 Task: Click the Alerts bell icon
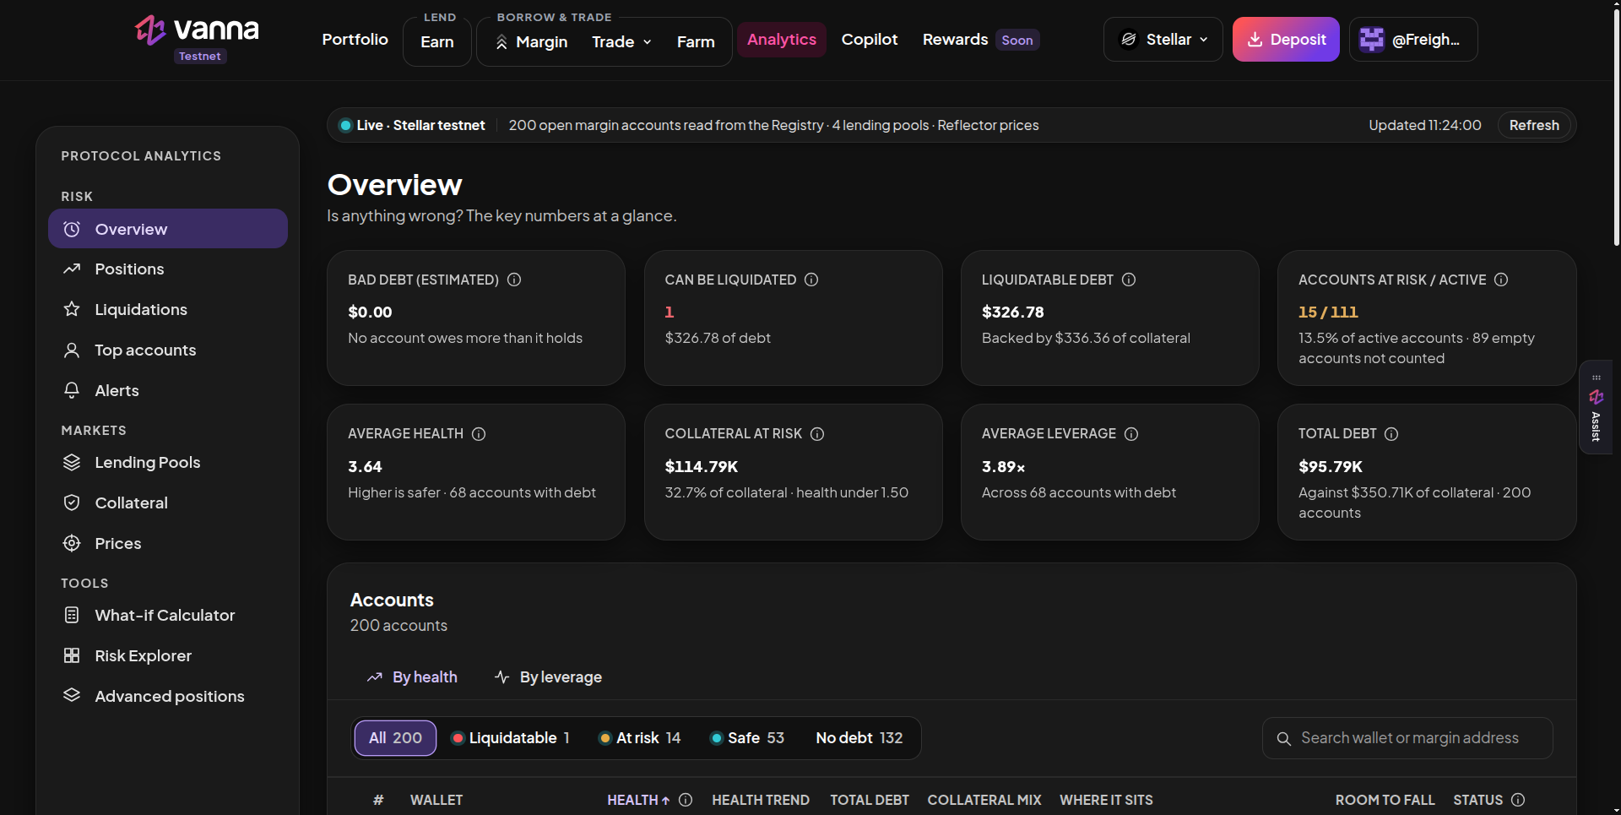(x=72, y=390)
